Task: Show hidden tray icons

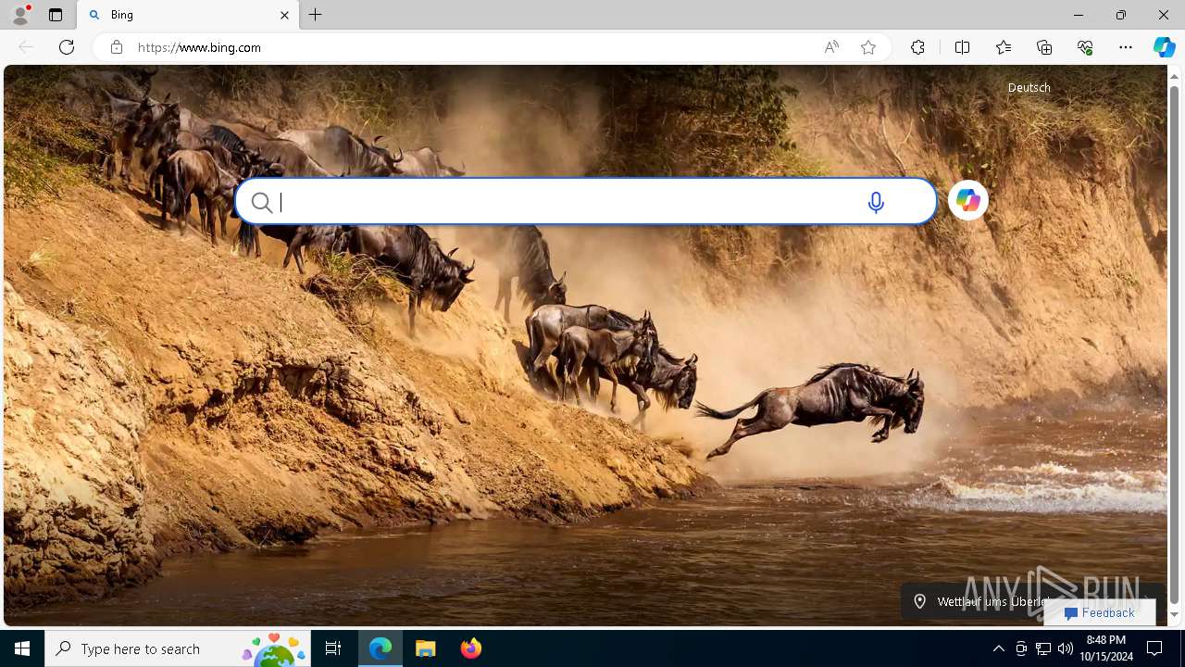Action: tap(998, 648)
